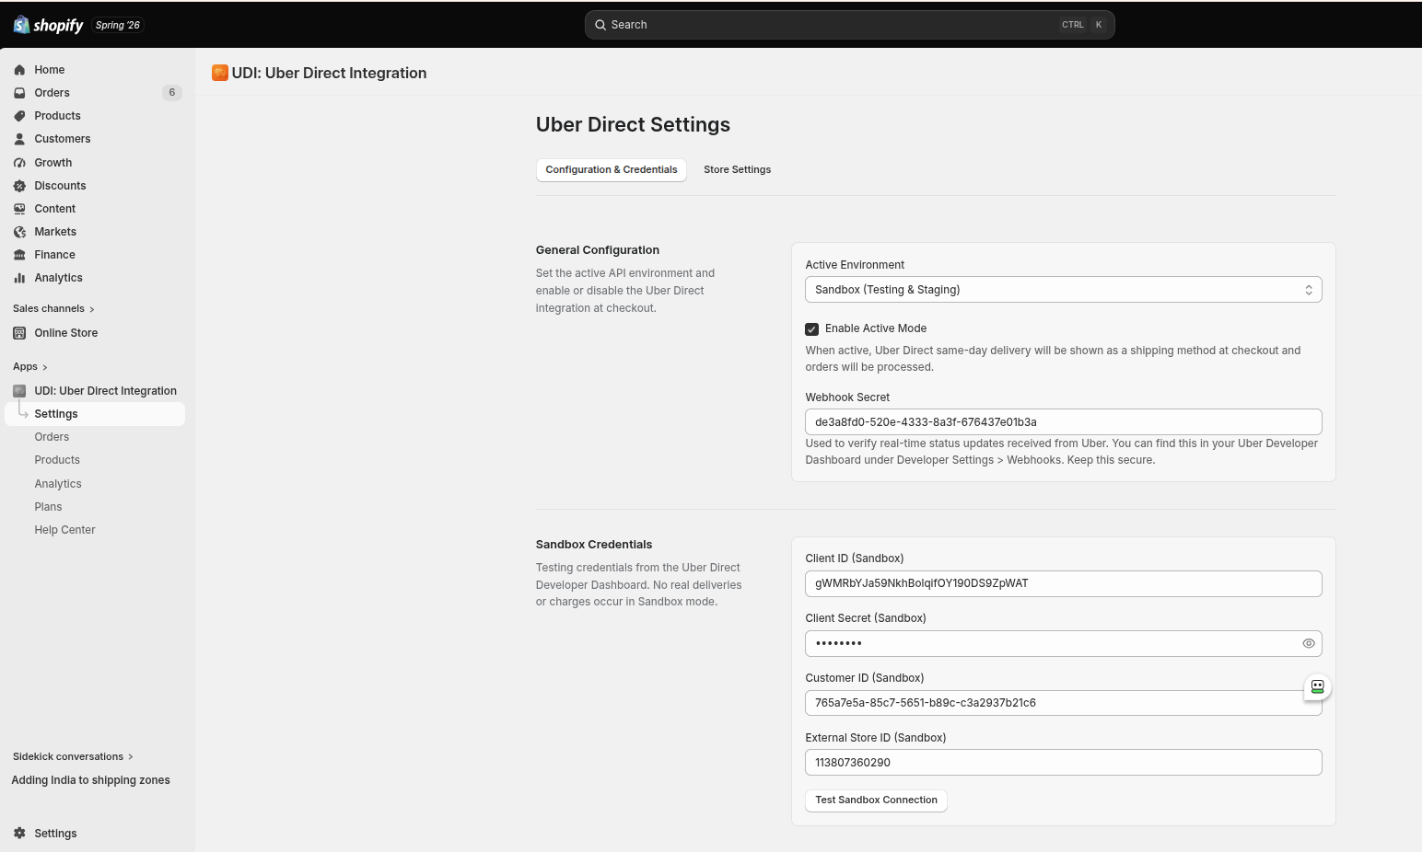Click the Customers person icon
Screen dimensions: 1422x852
tap(19, 139)
